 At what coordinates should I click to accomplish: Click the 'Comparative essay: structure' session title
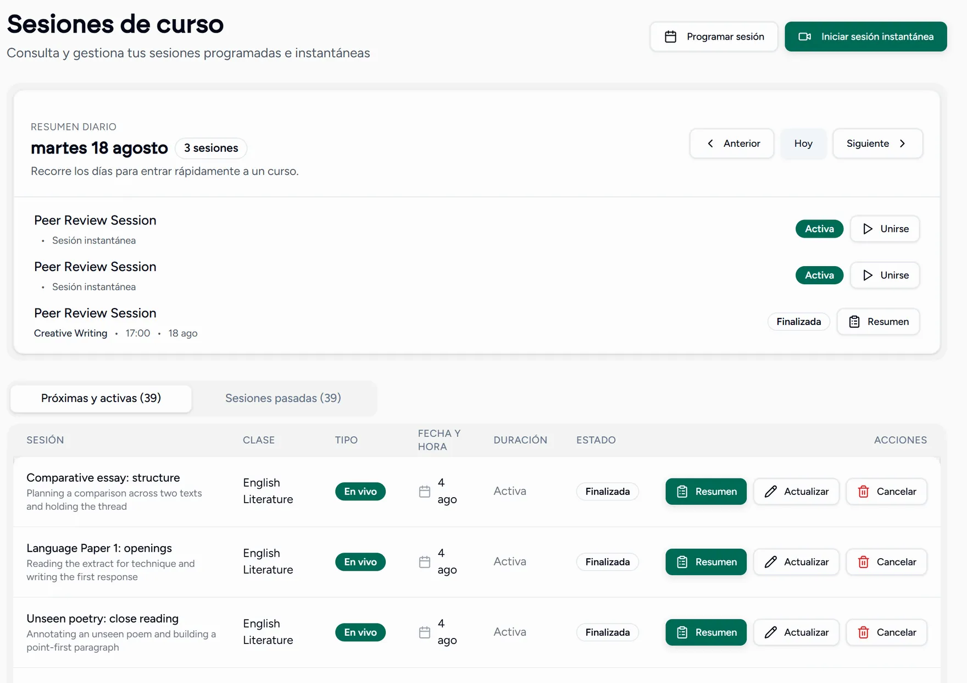(103, 478)
